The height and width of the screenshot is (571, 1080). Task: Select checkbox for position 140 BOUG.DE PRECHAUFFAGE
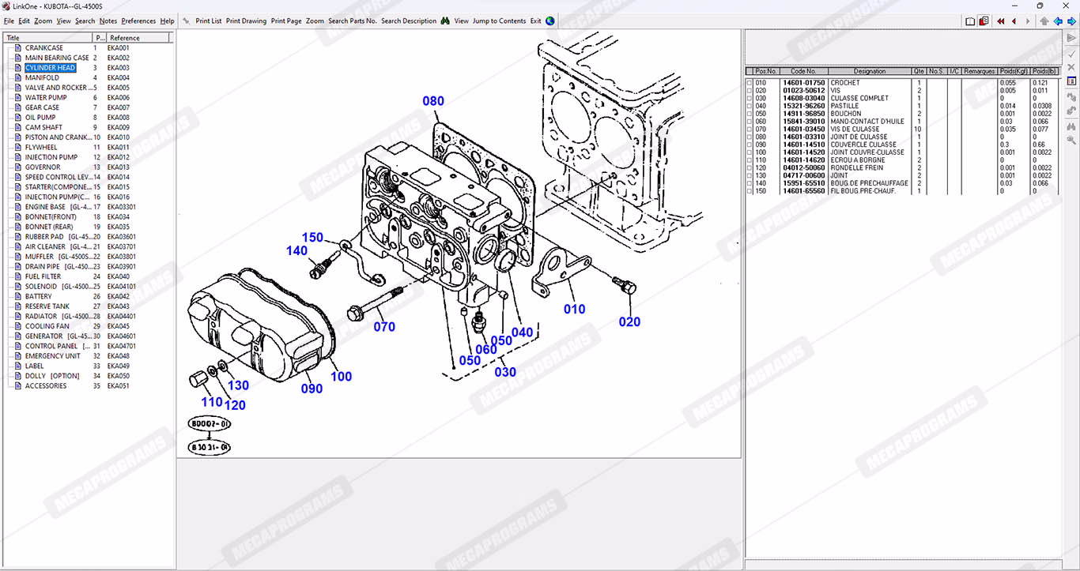point(750,183)
